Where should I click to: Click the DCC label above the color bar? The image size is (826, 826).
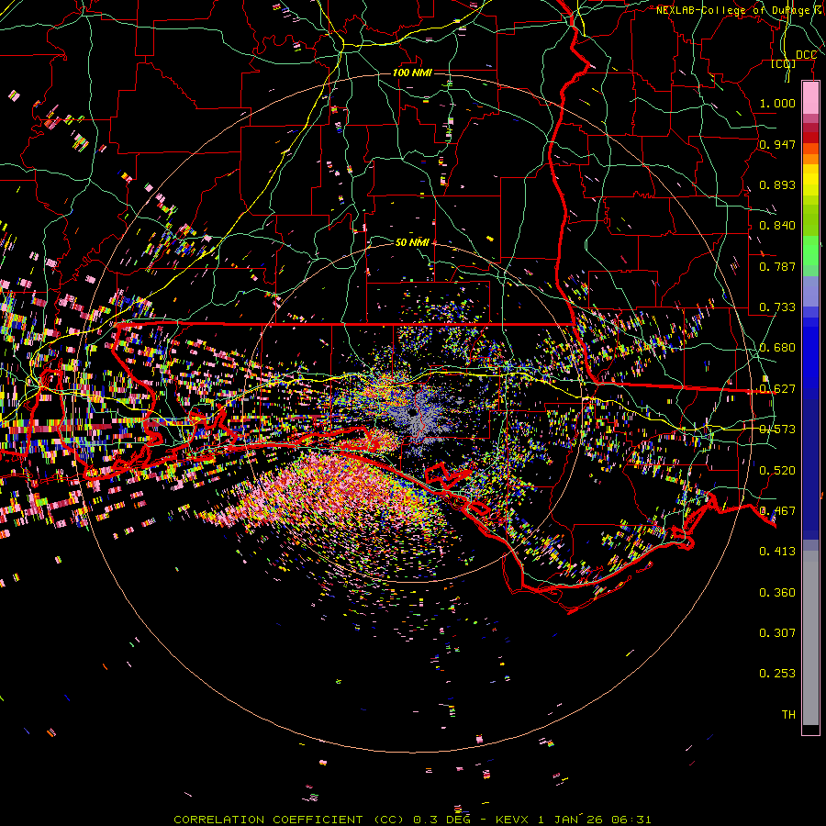(806, 55)
